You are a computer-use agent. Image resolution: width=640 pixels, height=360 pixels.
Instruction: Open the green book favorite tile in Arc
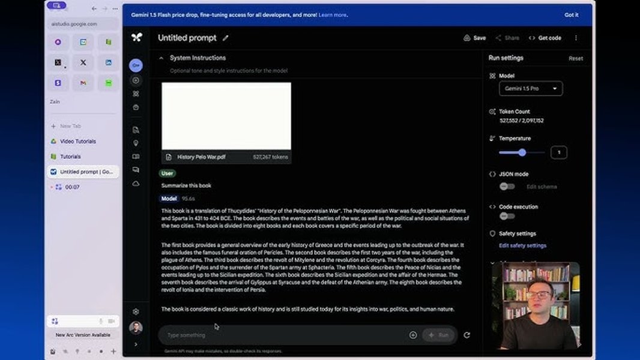click(109, 42)
